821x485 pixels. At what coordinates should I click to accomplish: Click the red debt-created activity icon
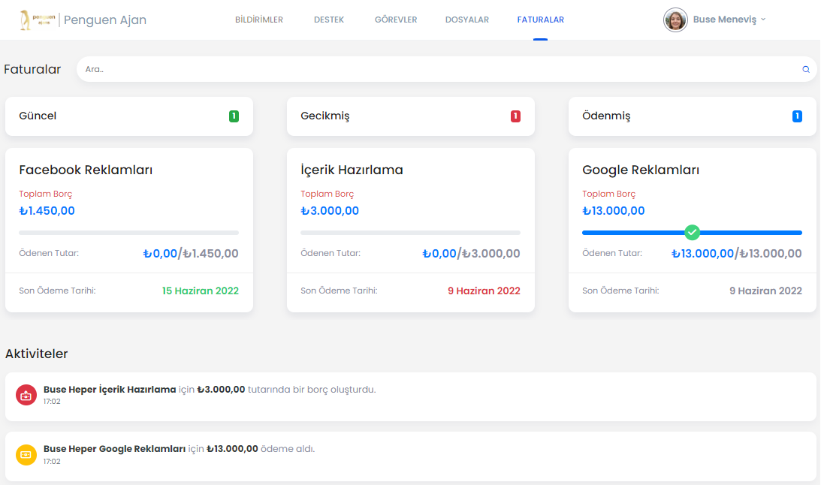click(26, 395)
